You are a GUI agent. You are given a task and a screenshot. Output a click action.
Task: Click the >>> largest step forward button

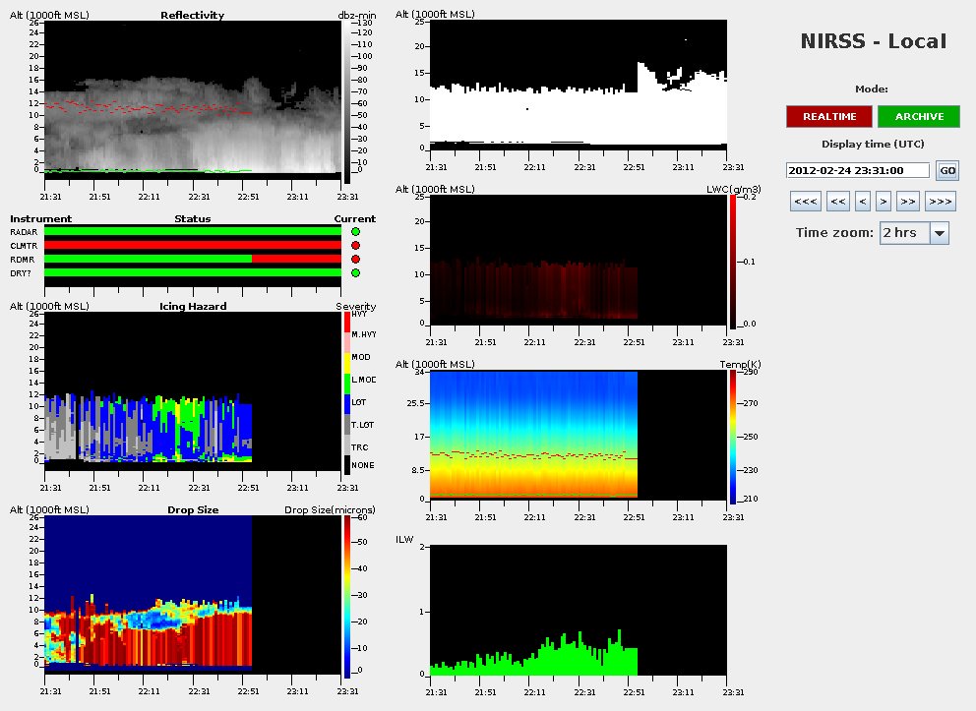coord(941,203)
